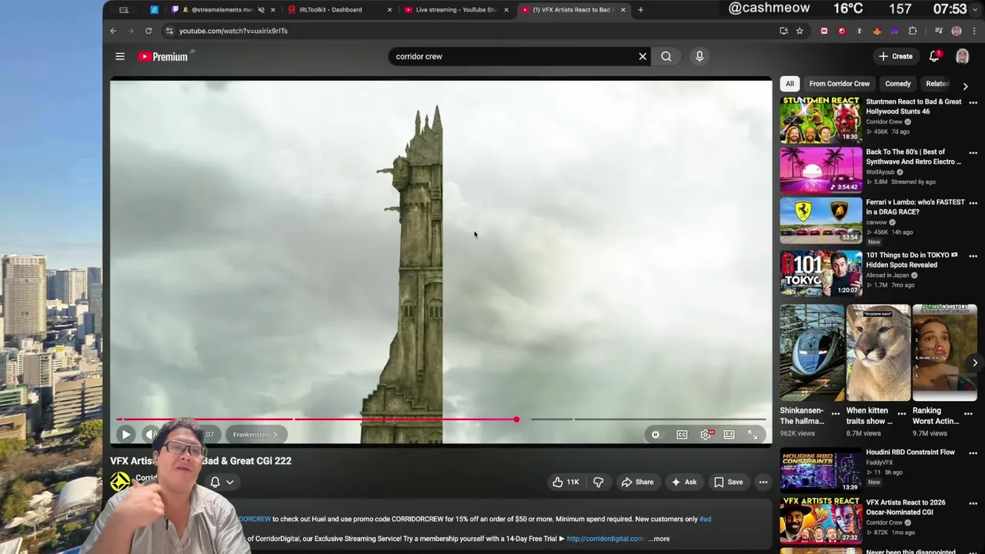Open 'When kitten traits show' Short
Image resolution: width=985 pixels, height=554 pixels.
(878, 352)
